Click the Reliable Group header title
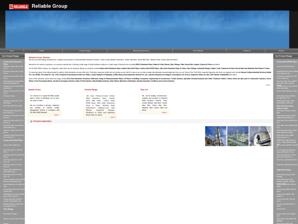The height and width of the screenshot is (224, 298). click(x=50, y=6)
